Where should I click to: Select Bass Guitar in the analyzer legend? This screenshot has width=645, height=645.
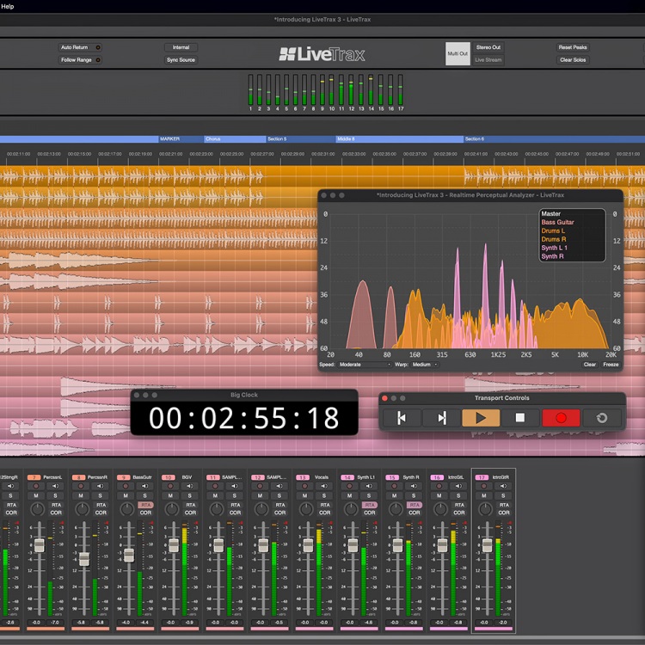click(x=557, y=222)
